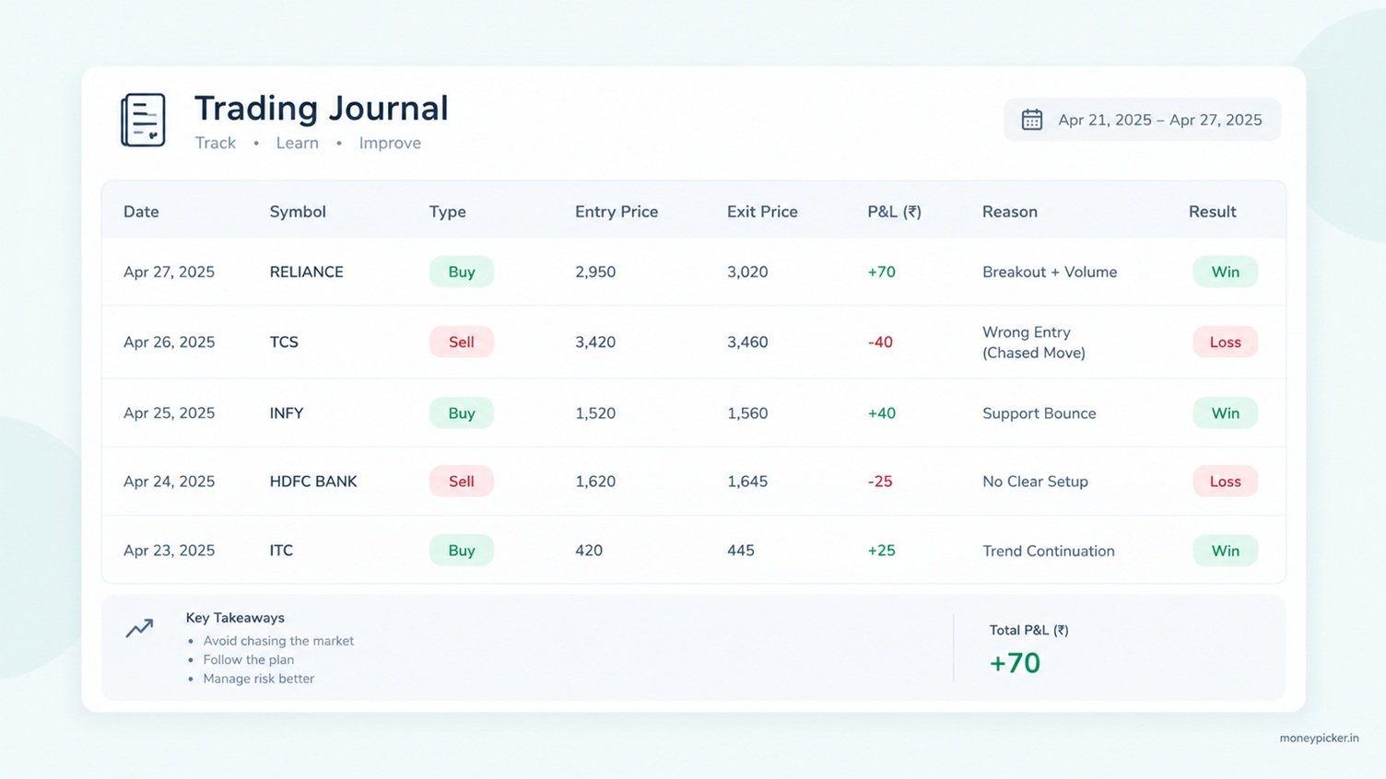Viewport: 1386px width, 779px height.
Task: Click the Trading Journal notepad icon
Action: click(143, 120)
